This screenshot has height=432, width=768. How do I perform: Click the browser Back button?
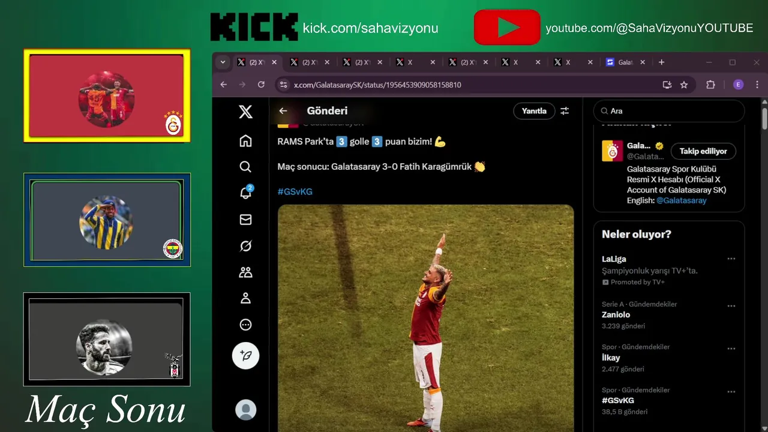point(224,85)
